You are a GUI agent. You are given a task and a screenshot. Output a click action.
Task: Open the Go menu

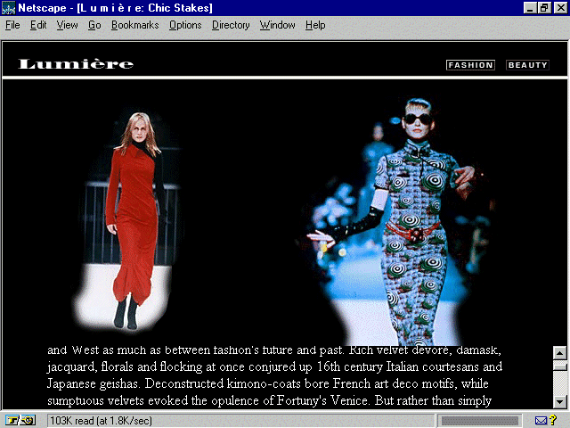click(94, 25)
